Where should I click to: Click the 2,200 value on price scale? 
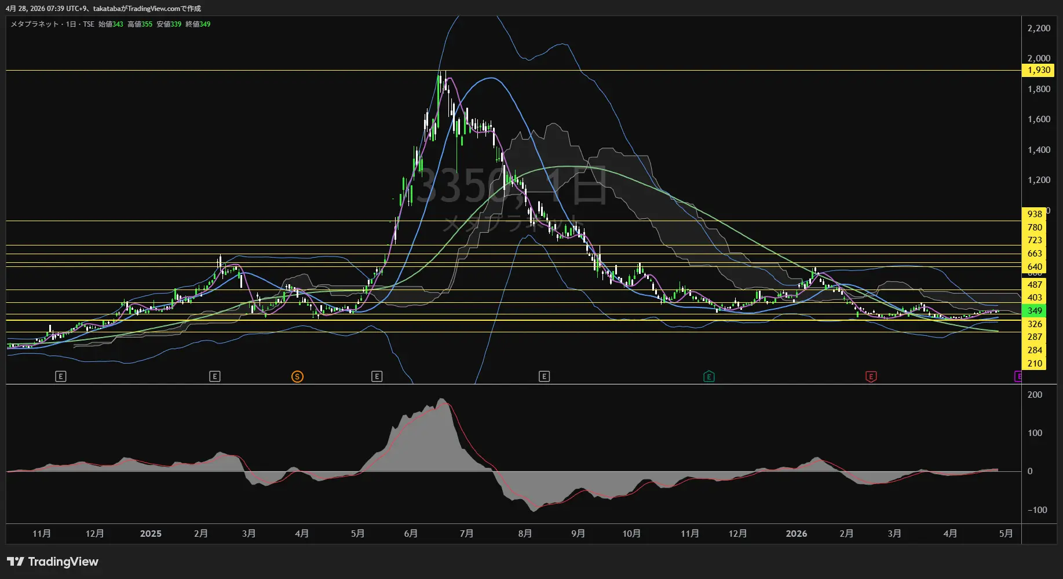pyautogui.click(x=1038, y=28)
